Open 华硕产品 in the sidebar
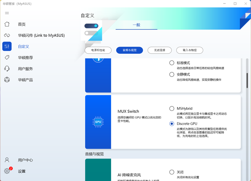This screenshot has height=181, width=251. coord(25,80)
